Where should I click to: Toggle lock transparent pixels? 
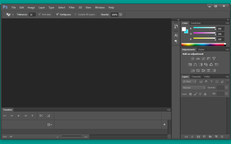[190, 94]
